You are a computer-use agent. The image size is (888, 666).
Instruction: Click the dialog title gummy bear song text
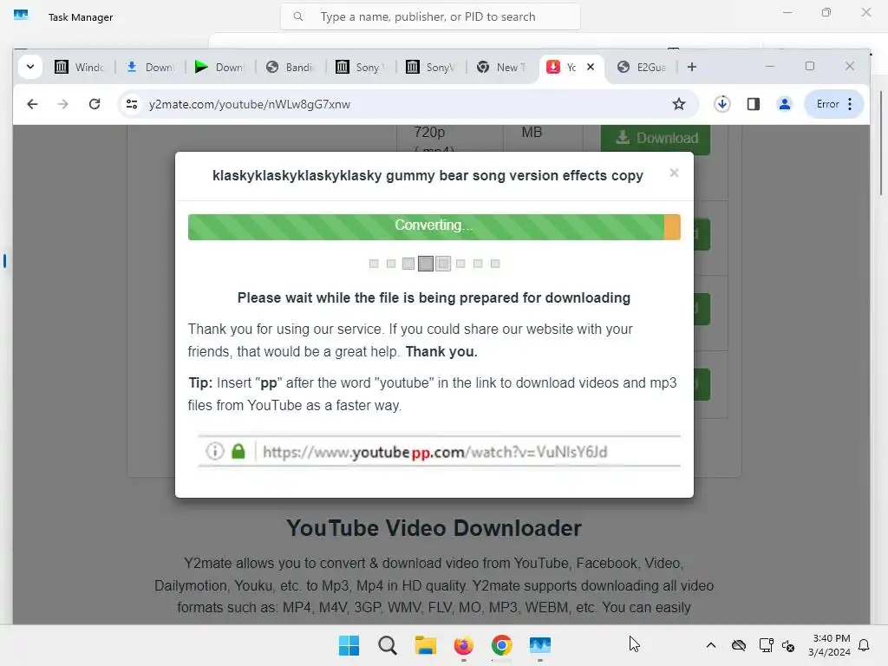click(x=428, y=175)
